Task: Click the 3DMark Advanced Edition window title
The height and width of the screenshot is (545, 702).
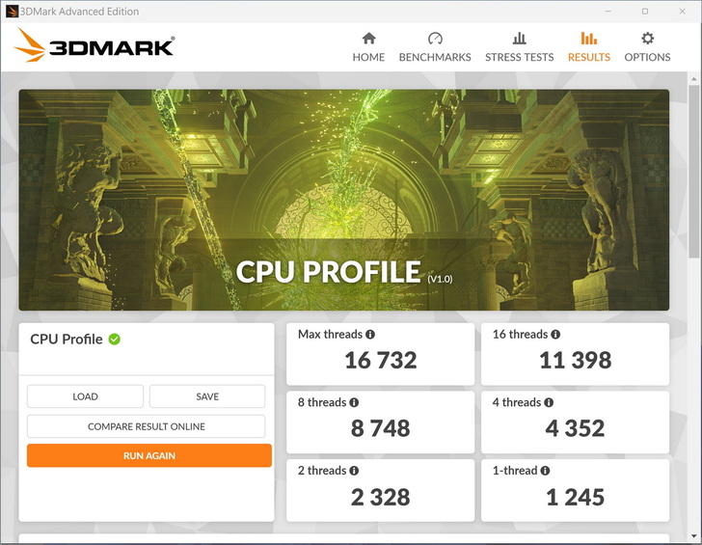Action: [x=80, y=12]
